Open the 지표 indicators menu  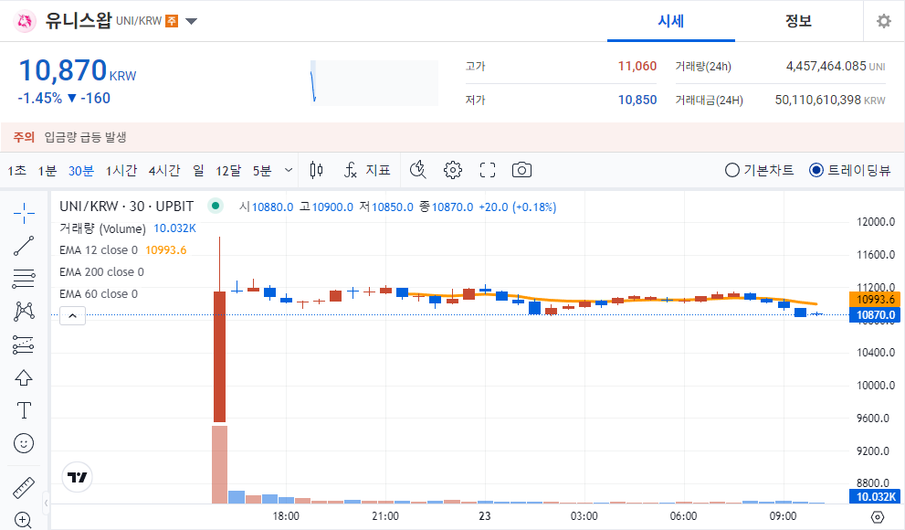(x=368, y=170)
